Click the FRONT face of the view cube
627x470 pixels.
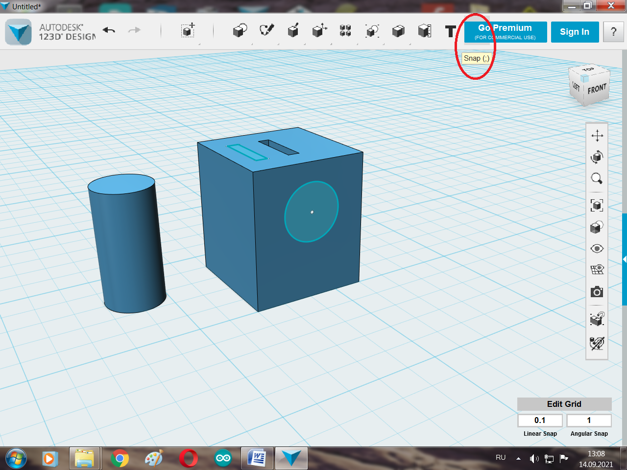597,89
